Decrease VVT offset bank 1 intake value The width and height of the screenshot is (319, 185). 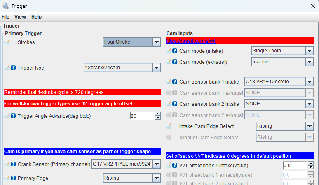[310, 168]
